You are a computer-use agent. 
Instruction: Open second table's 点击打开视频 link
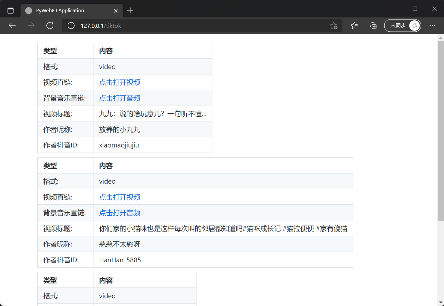point(120,197)
